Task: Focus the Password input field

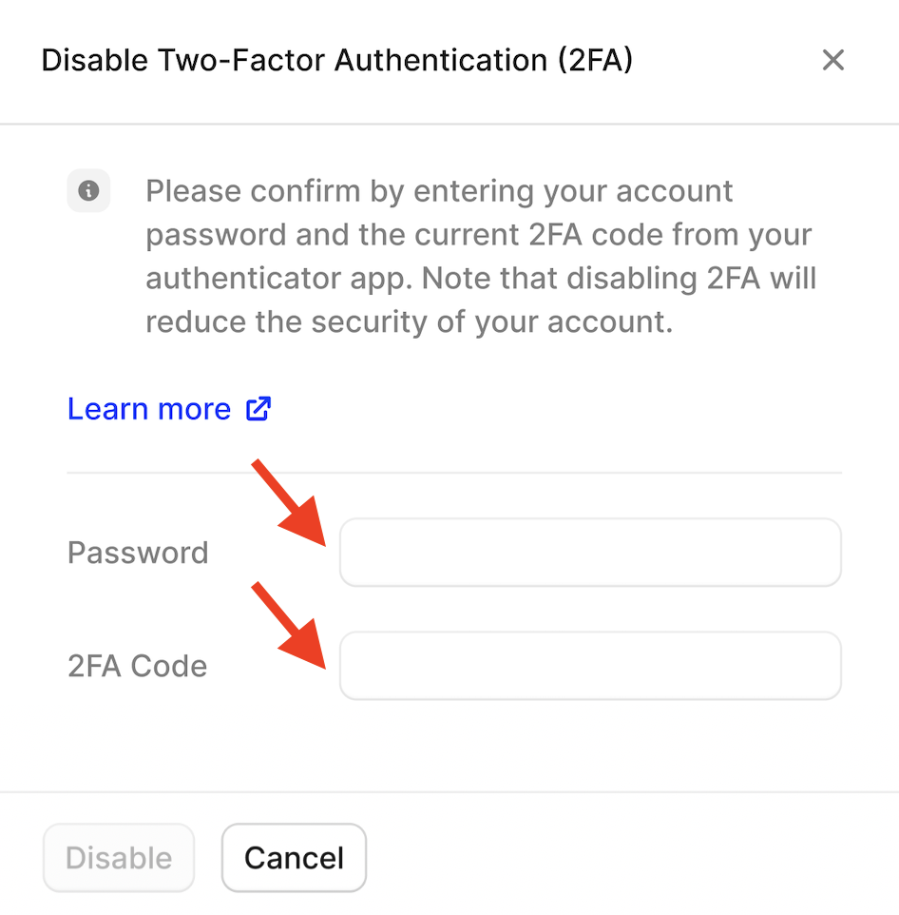Action: tap(590, 552)
